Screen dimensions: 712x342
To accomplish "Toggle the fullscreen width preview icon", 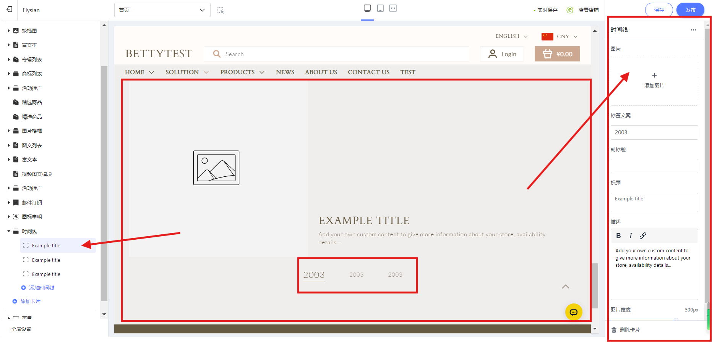I will tap(393, 8).
